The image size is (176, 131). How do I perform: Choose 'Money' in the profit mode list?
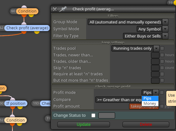150,103
